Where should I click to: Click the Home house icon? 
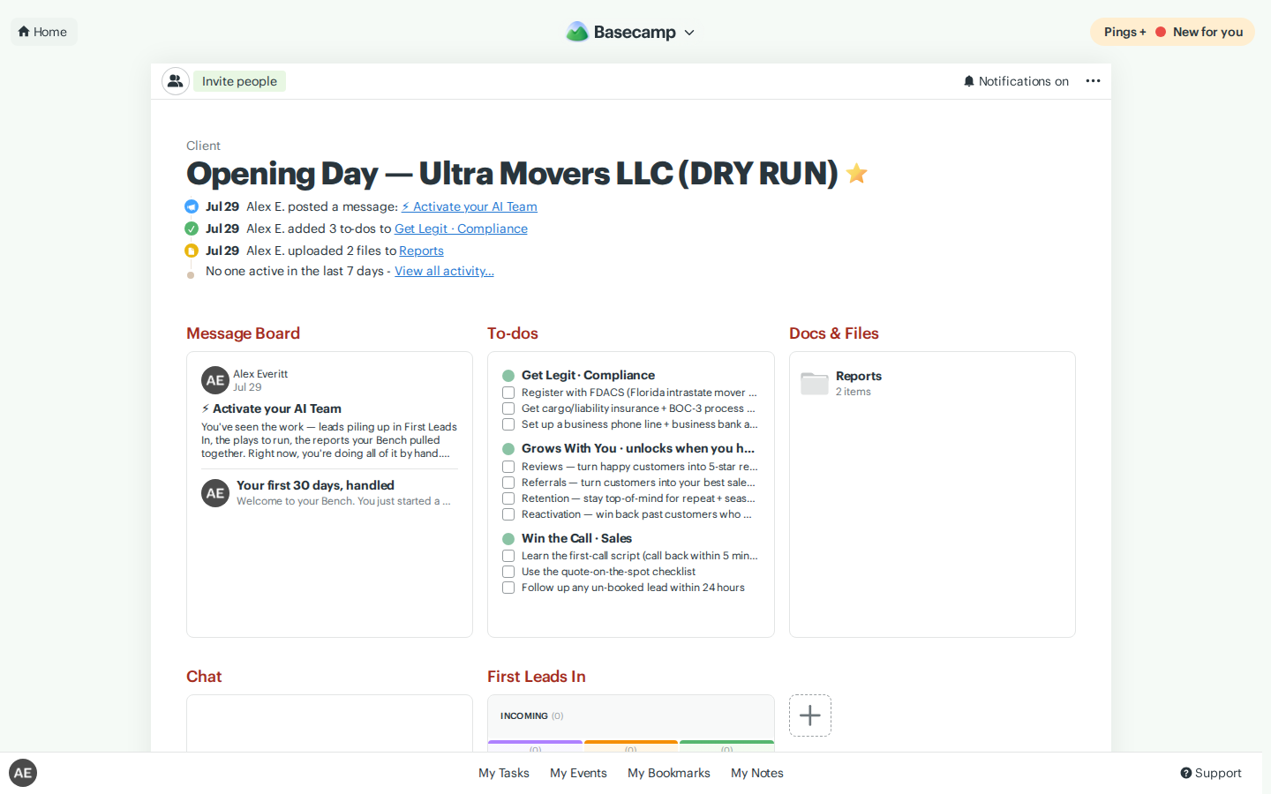tap(24, 32)
